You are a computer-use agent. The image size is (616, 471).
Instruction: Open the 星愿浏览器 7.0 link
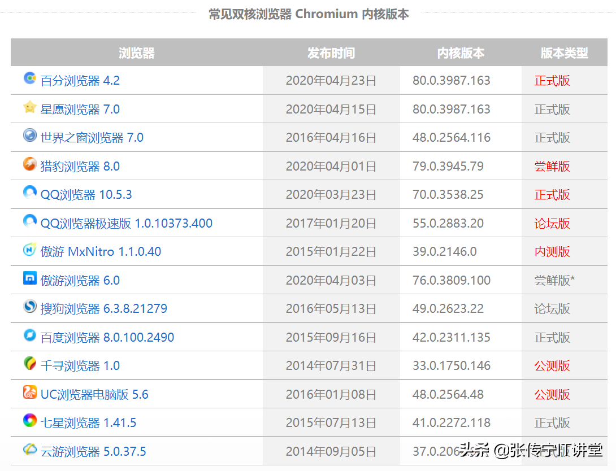point(80,109)
